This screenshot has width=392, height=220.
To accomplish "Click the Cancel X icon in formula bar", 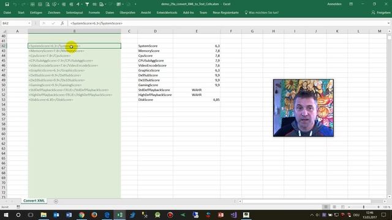I will 43,23.
